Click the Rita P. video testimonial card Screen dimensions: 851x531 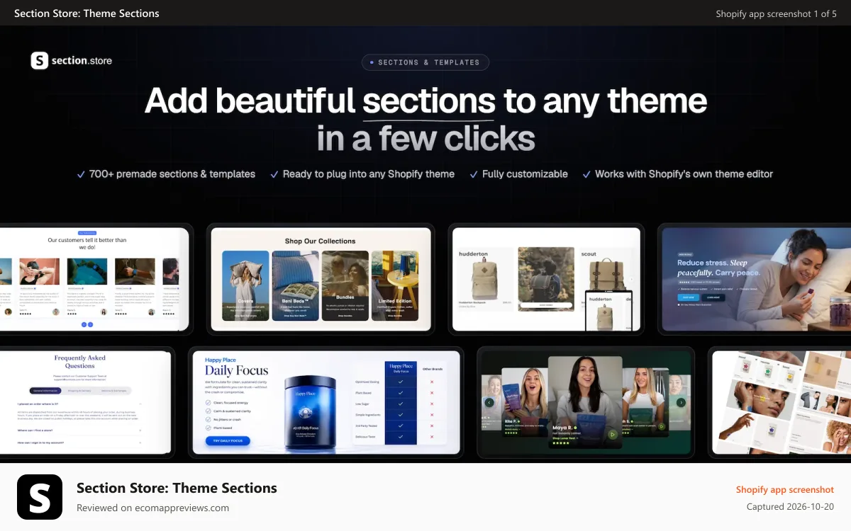525,402
